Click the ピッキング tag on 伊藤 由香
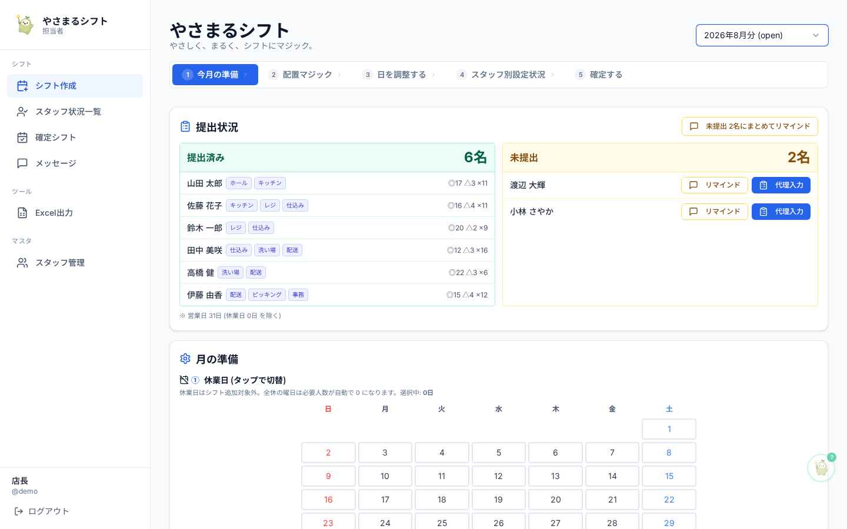 point(267,295)
